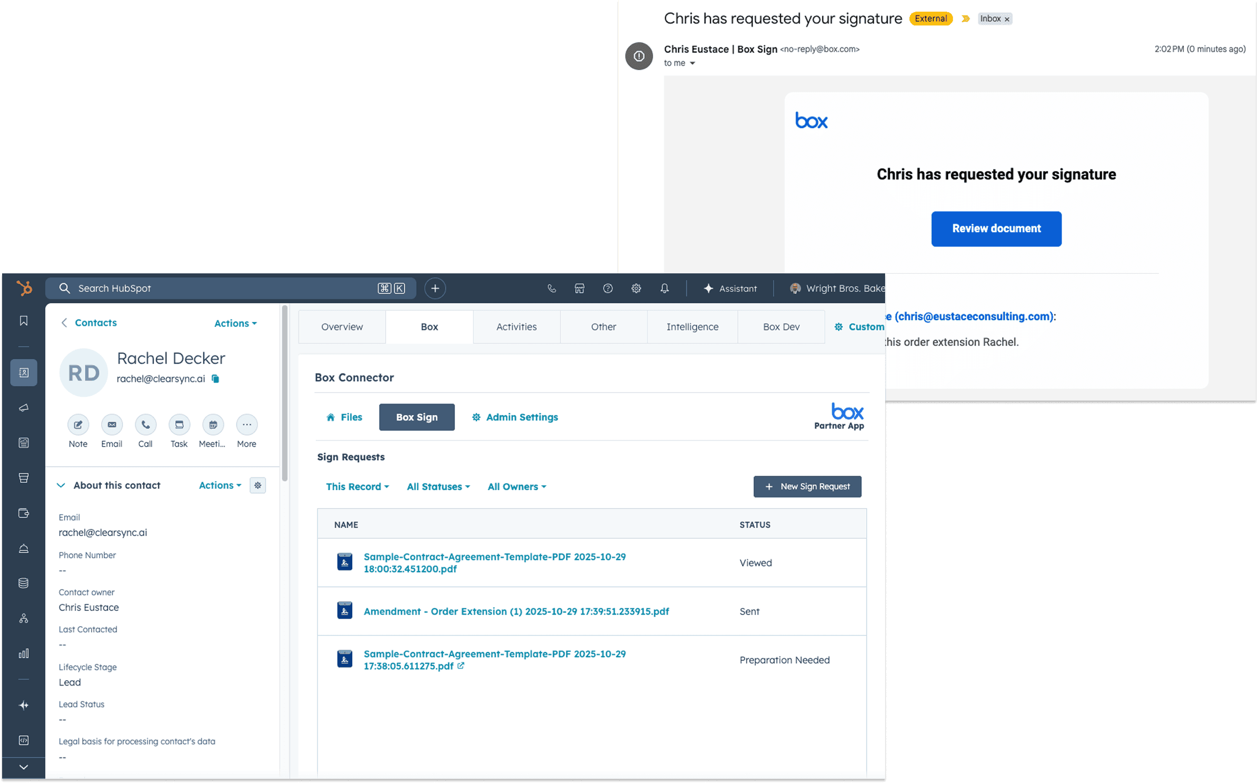
Task: Open the This Record filter dropdown
Action: tap(357, 486)
